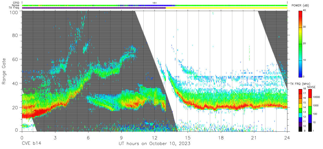323x149 pixels.
Task: Click the x-axis tick label '6'
Action: [x=88, y=138]
